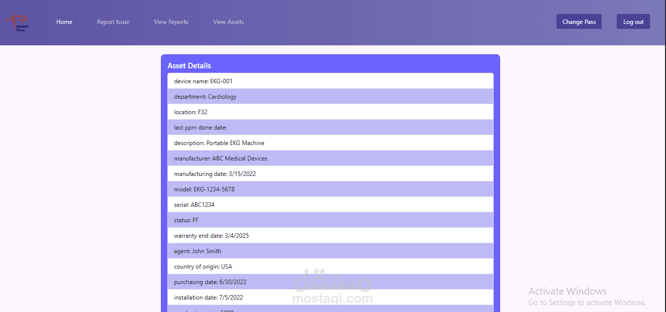Screen dimensions: 666x312
Task: Select the 'description: Portable EKG Machine' row
Action: [330, 143]
